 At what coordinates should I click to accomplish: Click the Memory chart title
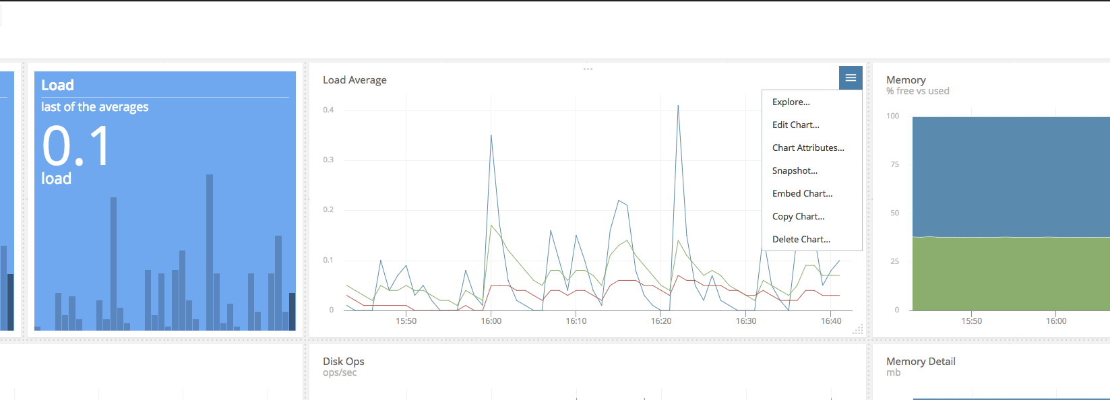pyautogui.click(x=905, y=80)
